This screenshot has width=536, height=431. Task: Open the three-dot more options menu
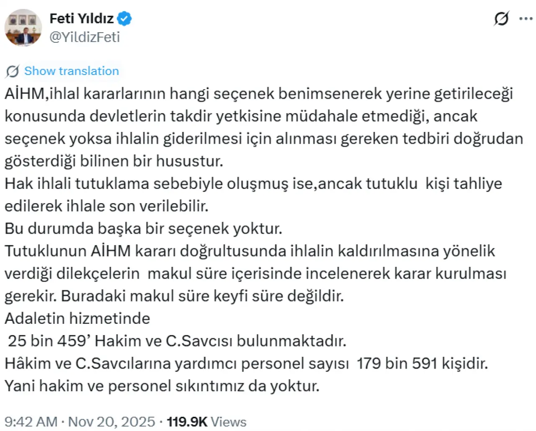click(526, 19)
